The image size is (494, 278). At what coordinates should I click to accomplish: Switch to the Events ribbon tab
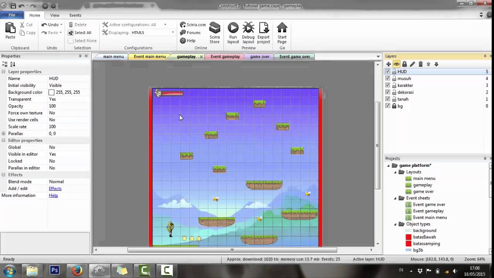[75, 15]
